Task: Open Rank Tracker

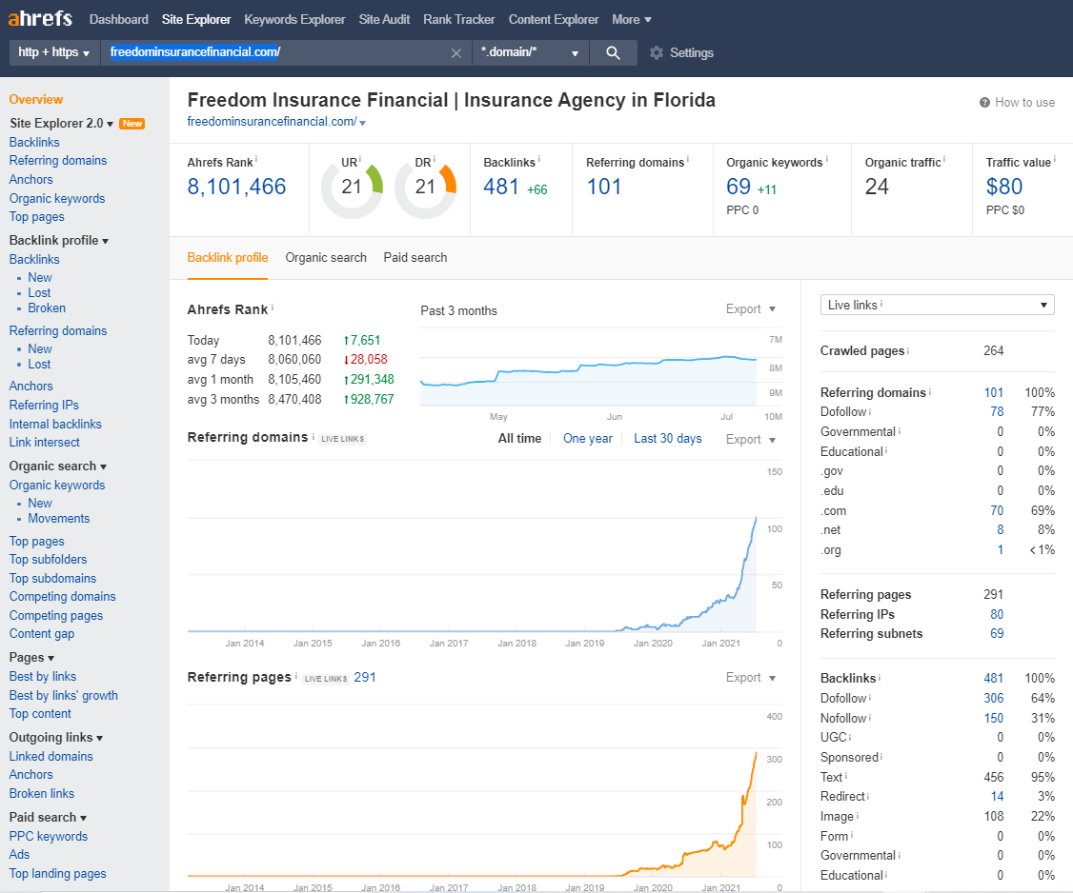Action: click(x=459, y=20)
